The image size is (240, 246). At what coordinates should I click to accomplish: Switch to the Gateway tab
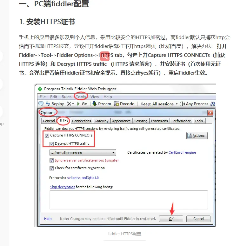[102, 121]
